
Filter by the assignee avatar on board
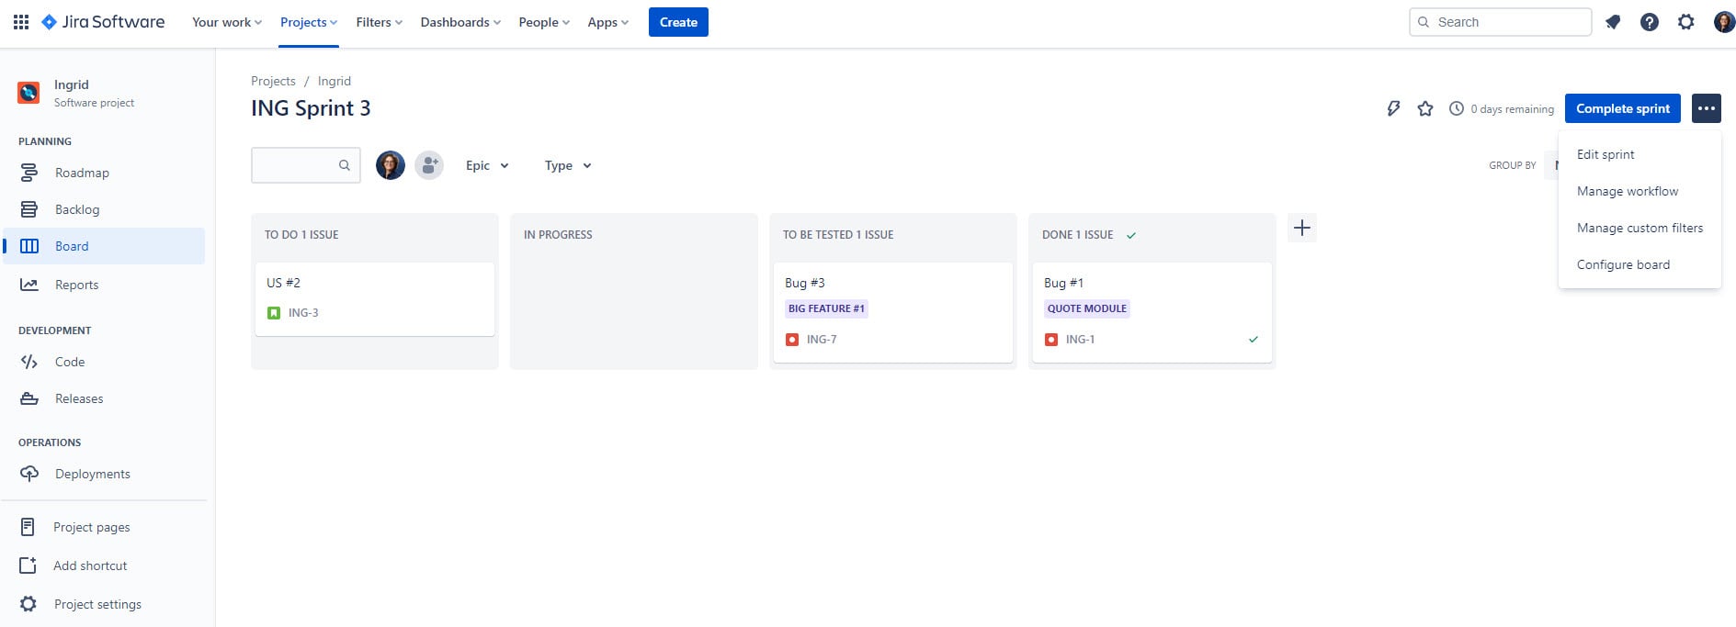tap(391, 165)
